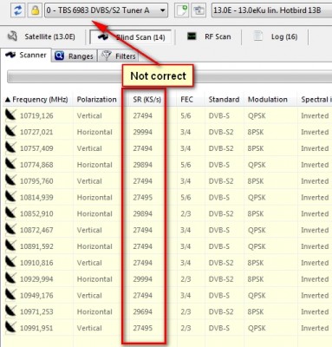Sort by FEC column header

[x=186, y=100]
